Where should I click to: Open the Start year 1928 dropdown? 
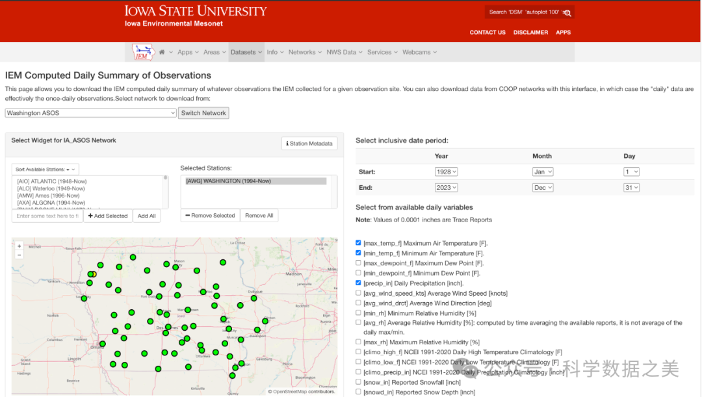(446, 172)
